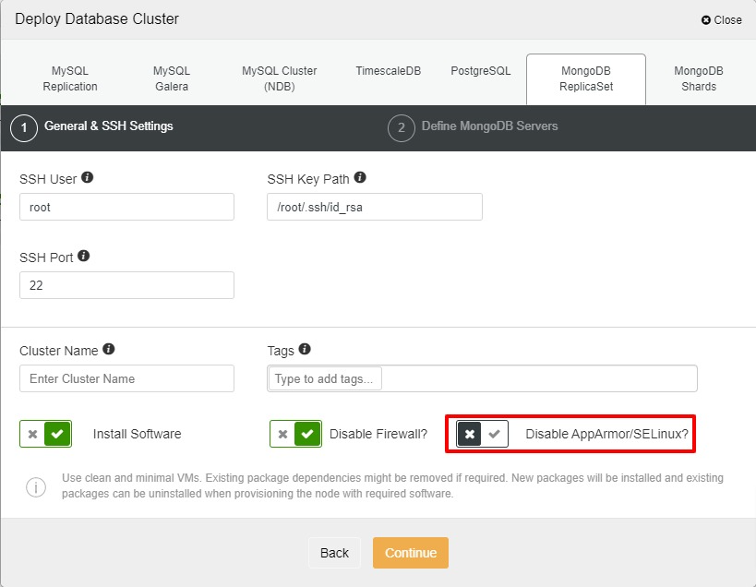The height and width of the screenshot is (587, 756).
Task: Click the Cluster Name info icon
Action: point(109,350)
